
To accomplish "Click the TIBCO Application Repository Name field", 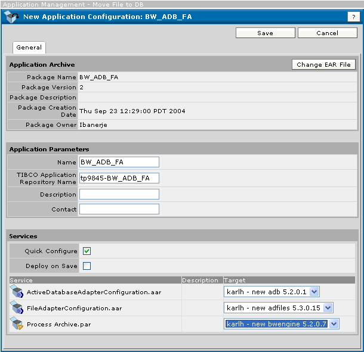I will coord(119,178).
